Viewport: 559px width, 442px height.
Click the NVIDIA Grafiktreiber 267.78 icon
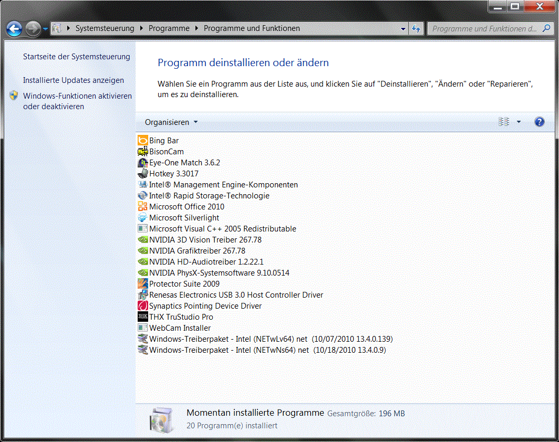(x=142, y=251)
